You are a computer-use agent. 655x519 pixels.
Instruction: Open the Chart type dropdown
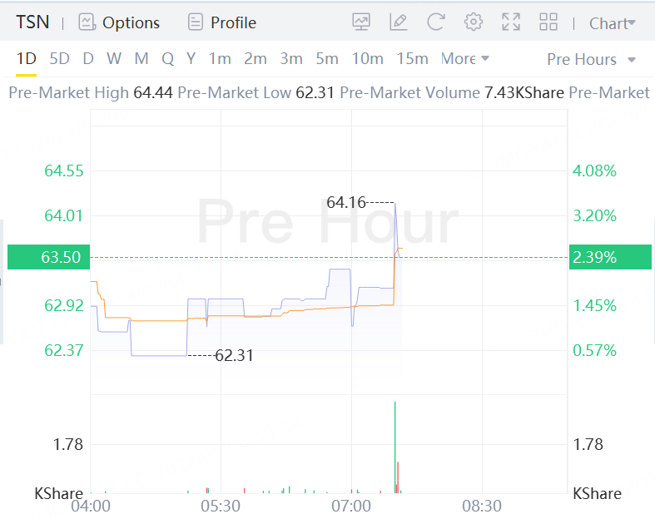pyautogui.click(x=612, y=23)
